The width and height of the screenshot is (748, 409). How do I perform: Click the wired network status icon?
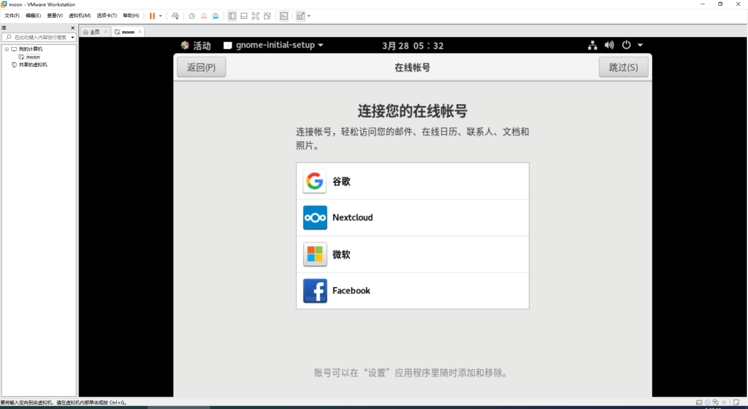coord(592,46)
